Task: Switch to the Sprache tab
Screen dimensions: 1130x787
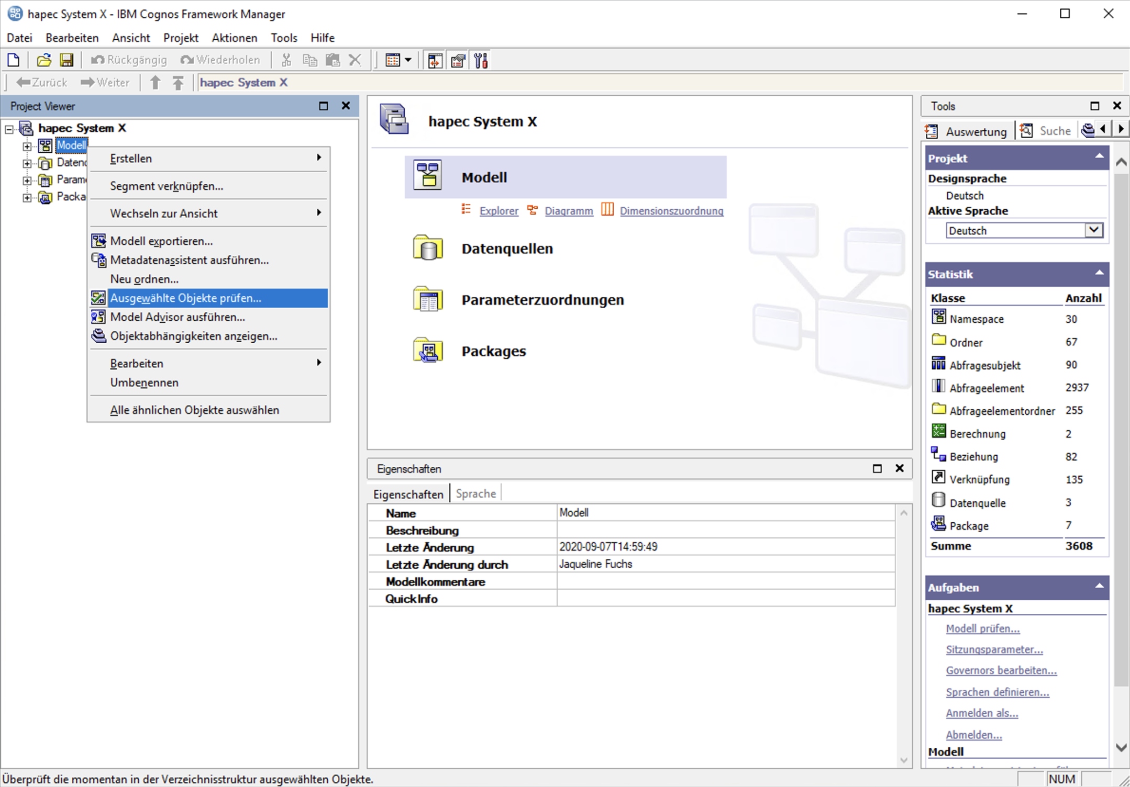Action: [x=475, y=493]
